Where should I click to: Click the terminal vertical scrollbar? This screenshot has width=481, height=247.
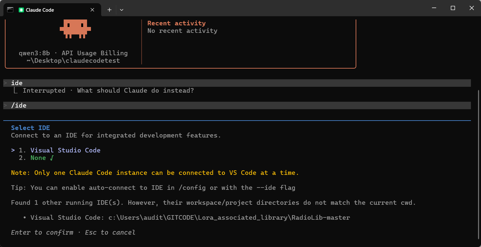click(479, 164)
